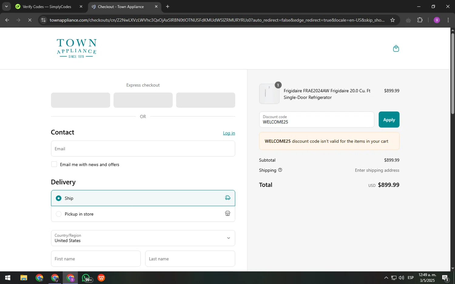Click the "Enter shipping address" text
Image resolution: width=455 pixels, height=284 pixels.
pyautogui.click(x=377, y=170)
